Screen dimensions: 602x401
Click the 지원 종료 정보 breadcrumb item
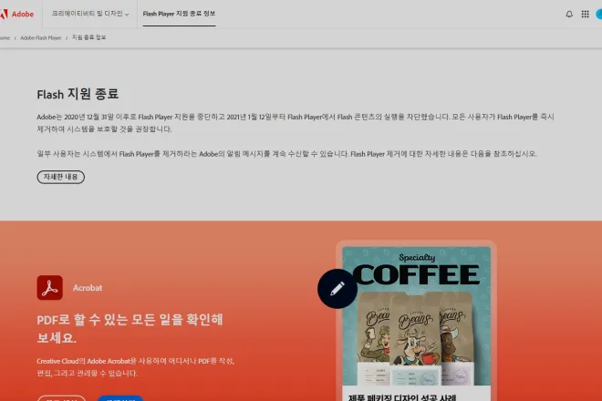coord(89,37)
